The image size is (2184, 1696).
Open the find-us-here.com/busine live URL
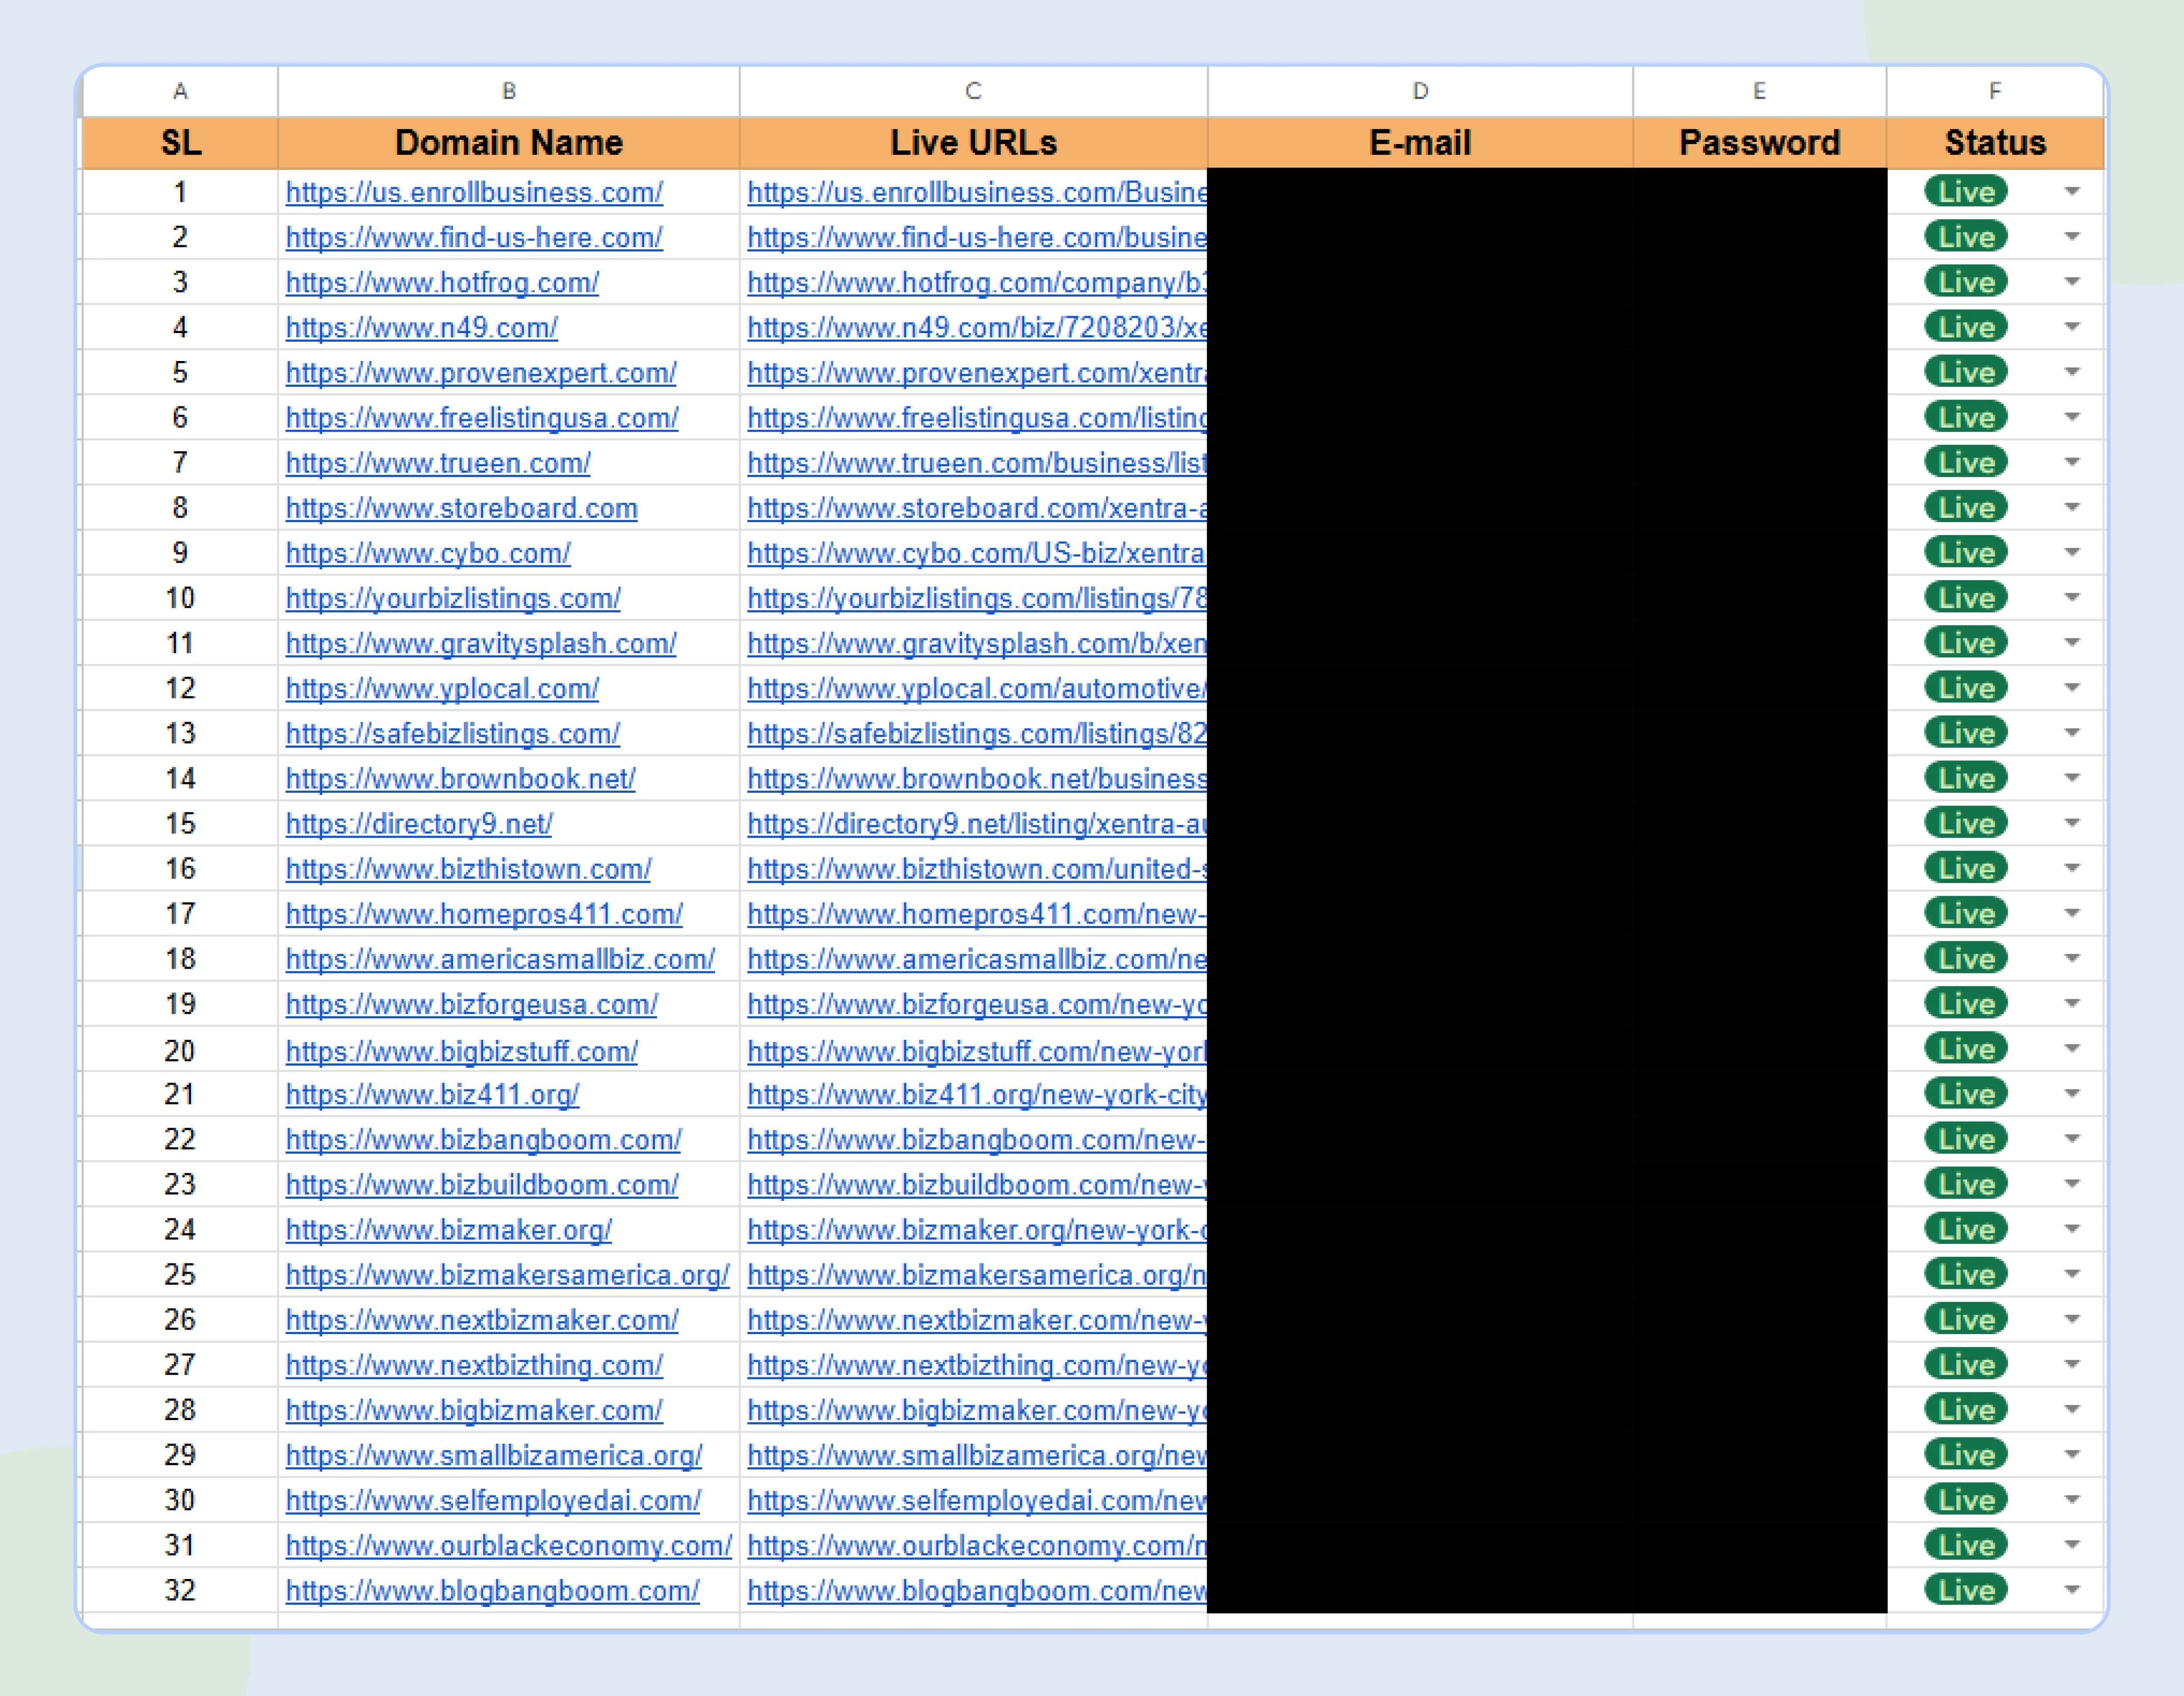pyautogui.click(x=977, y=237)
